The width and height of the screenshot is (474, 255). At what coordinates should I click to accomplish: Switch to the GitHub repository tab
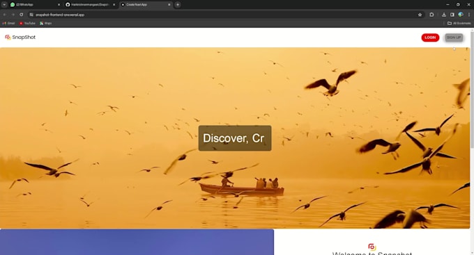(90, 5)
